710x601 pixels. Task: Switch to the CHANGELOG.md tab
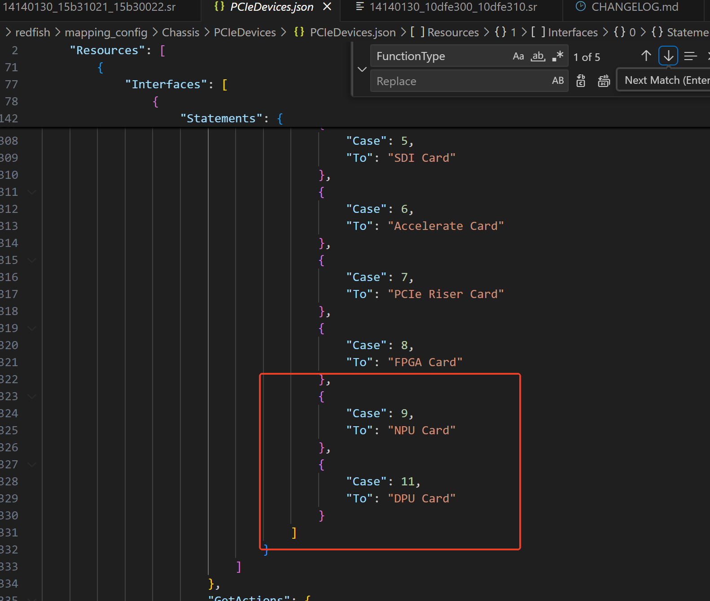pos(635,7)
